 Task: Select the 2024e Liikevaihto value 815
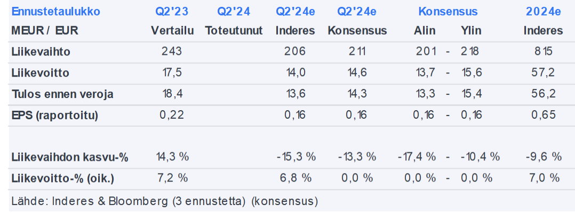pos(542,52)
